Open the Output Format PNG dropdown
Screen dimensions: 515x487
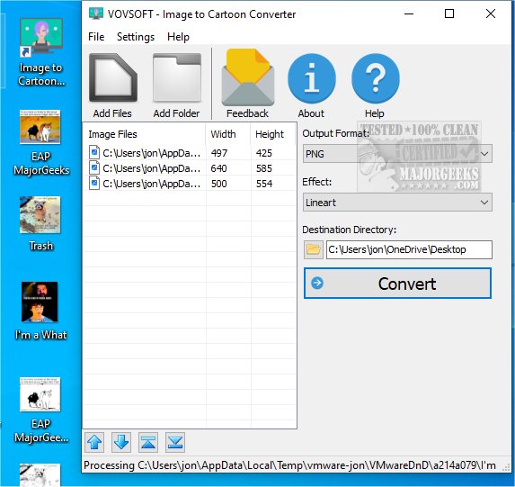397,153
